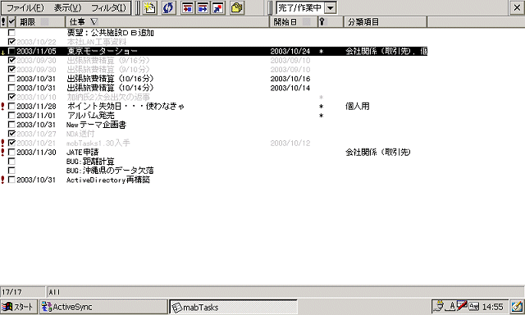Click the スタート button on the taskbar
The width and height of the screenshot is (525, 315).
[x=18, y=307]
